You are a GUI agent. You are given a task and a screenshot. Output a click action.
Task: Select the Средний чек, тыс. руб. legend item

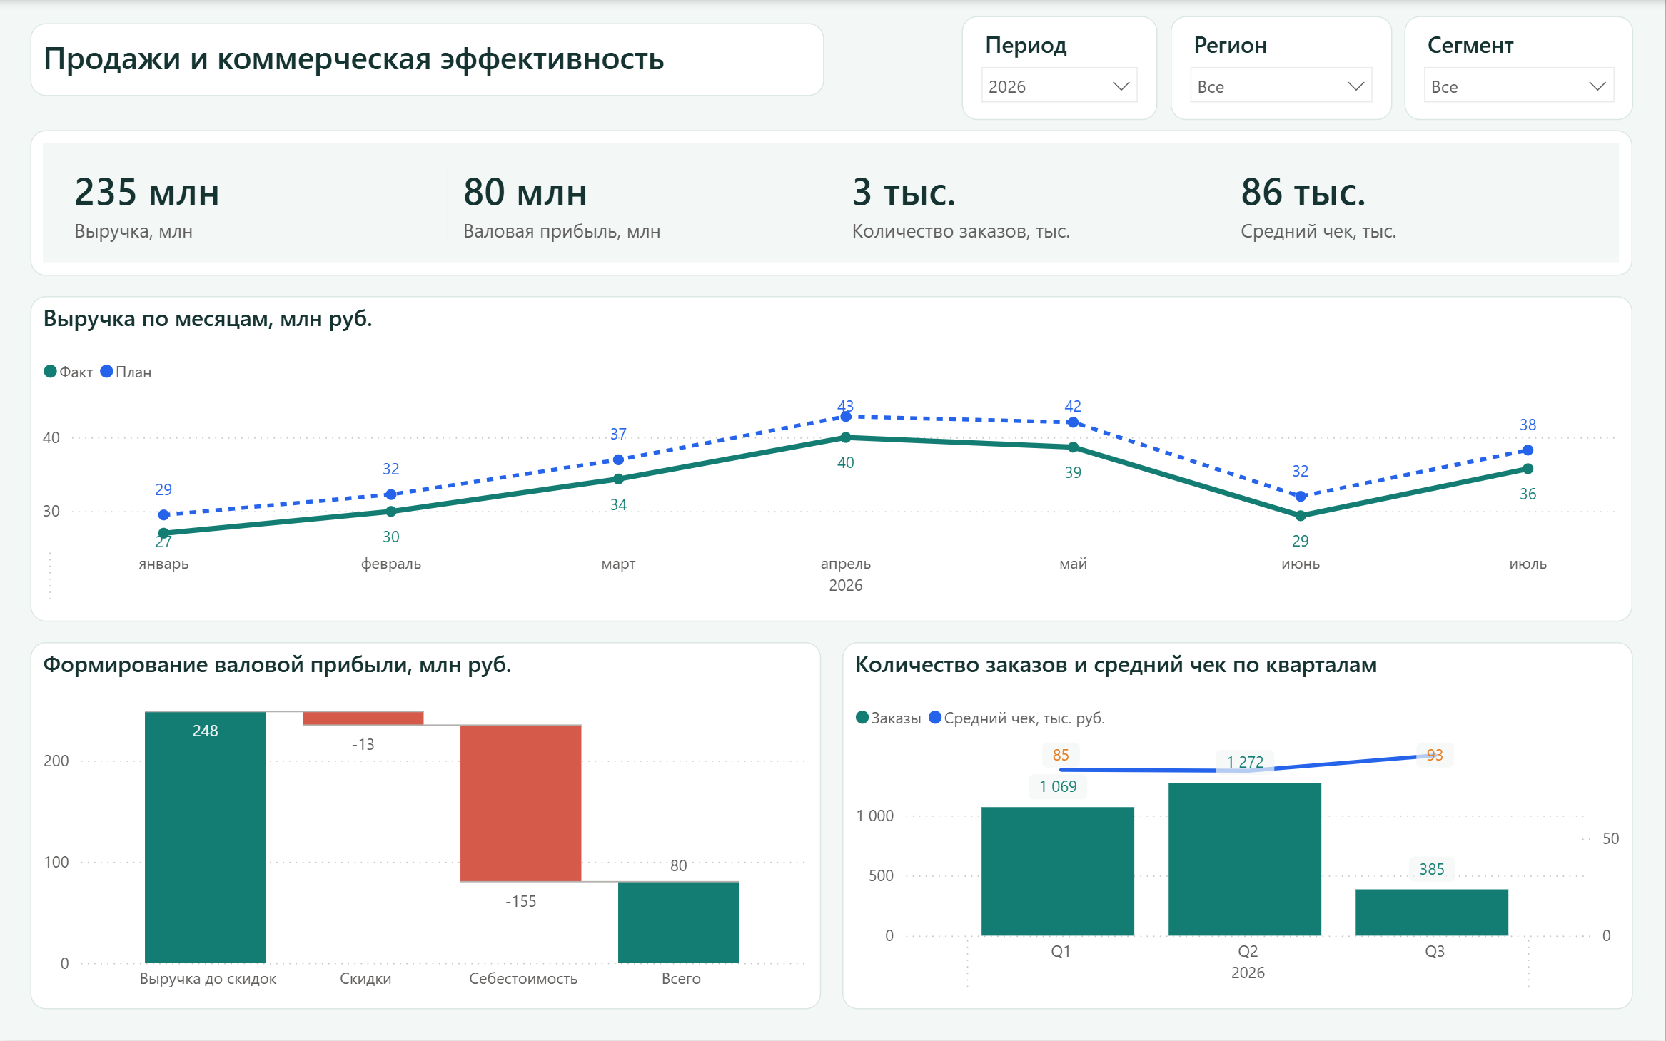[1016, 718]
